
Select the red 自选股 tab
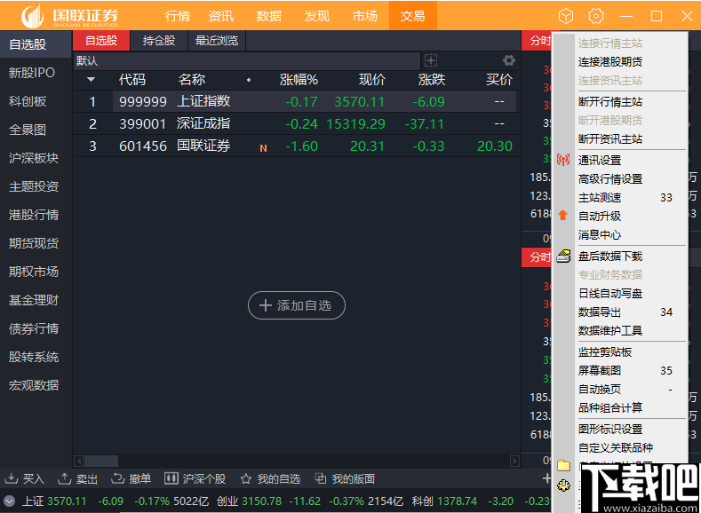(x=101, y=41)
